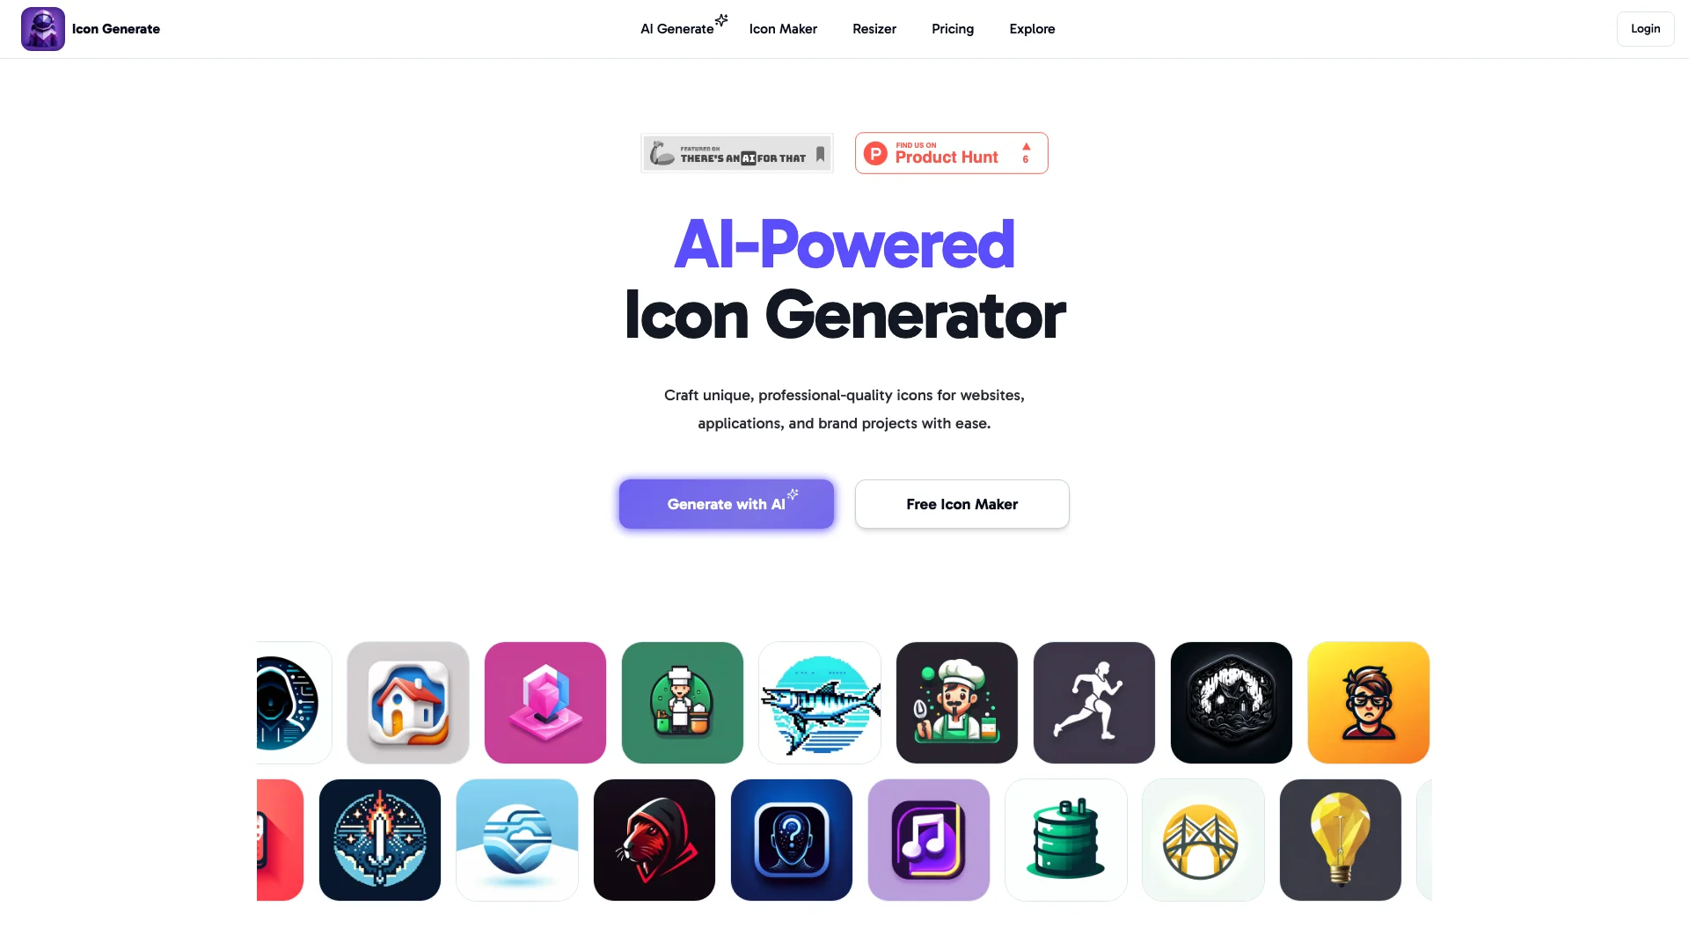Click the house/home app icon
The image size is (1689, 950).
(407, 702)
